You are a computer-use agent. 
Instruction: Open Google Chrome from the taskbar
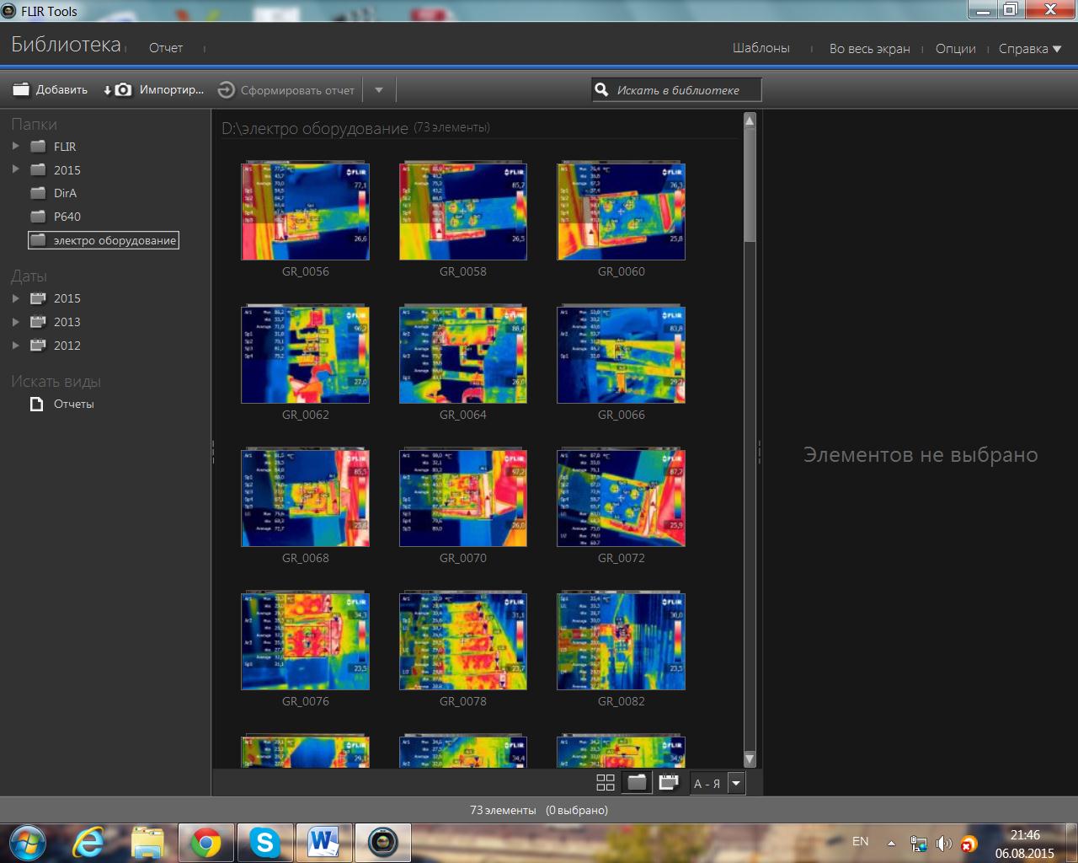205,842
